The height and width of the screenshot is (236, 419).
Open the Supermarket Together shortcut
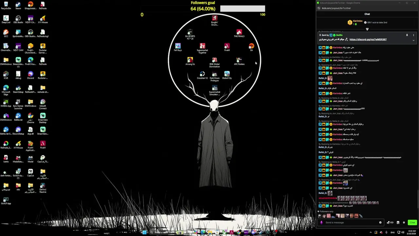[202, 49]
